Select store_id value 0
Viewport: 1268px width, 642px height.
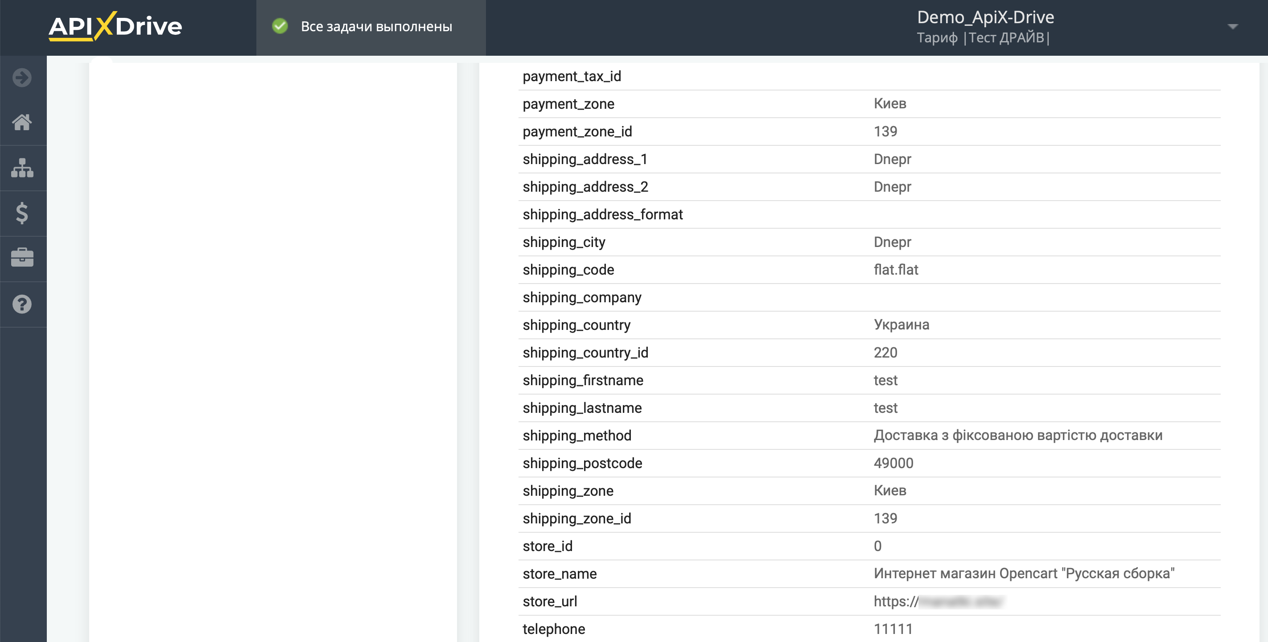click(x=877, y=546)
